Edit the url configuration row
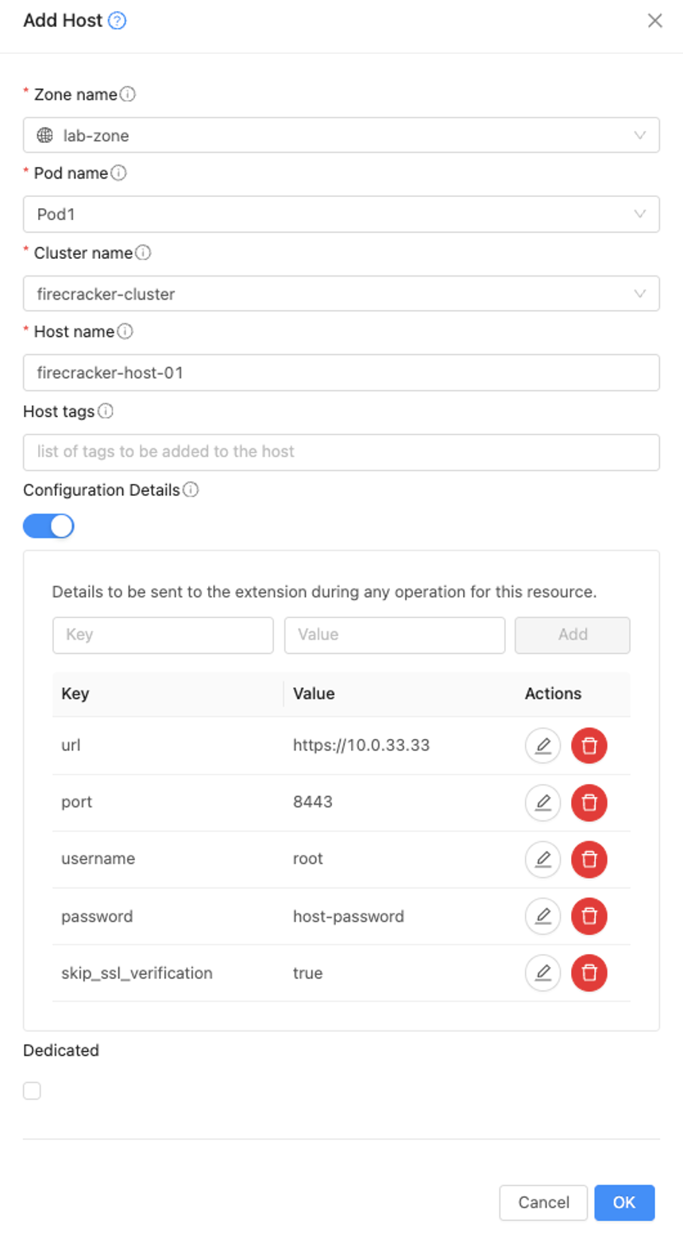This screenshot has width=683, height=1233. coord(542,745)
